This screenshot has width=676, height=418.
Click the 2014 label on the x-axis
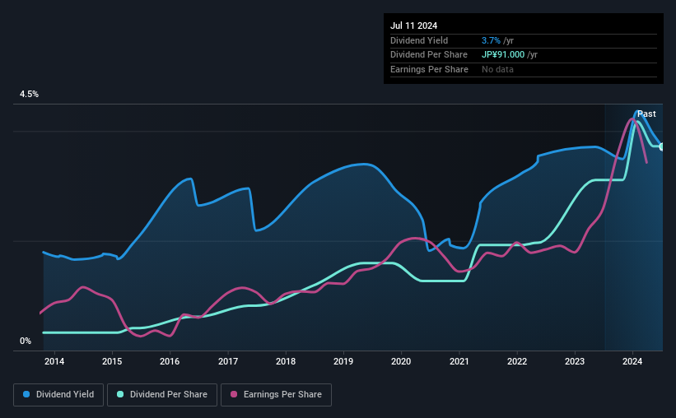(x=54, y=361)
